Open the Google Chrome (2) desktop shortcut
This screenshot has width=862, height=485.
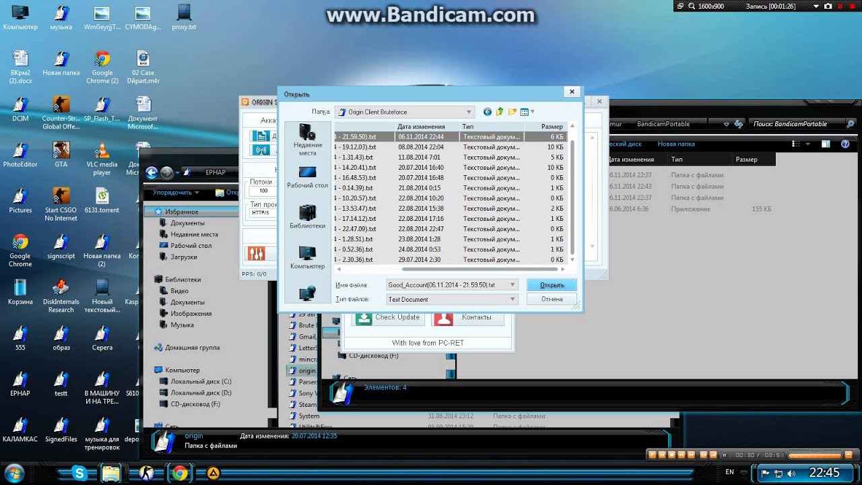point(102,67)
